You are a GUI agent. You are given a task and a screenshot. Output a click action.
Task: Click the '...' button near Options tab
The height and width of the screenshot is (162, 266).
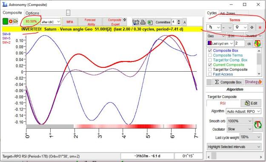click(68, 13)
